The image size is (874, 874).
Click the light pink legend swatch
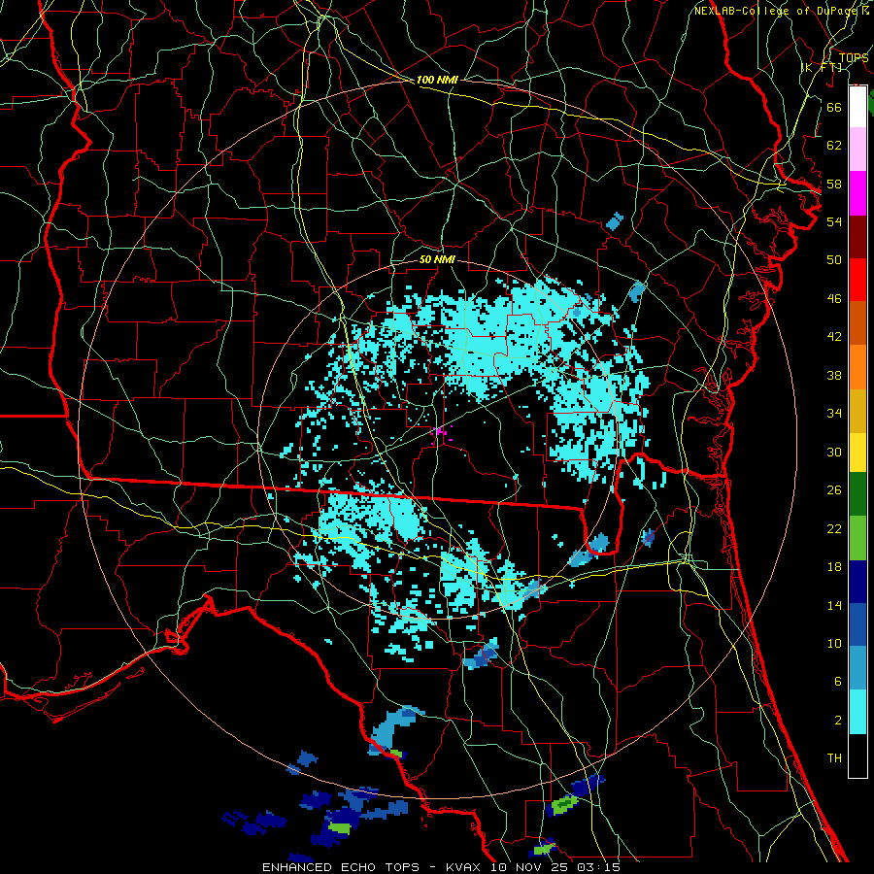click(857, 150)
